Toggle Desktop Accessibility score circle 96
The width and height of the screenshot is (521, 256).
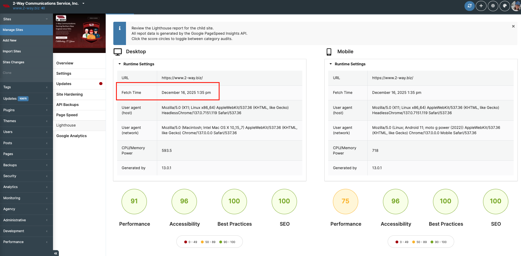click(x=184, y=201)
